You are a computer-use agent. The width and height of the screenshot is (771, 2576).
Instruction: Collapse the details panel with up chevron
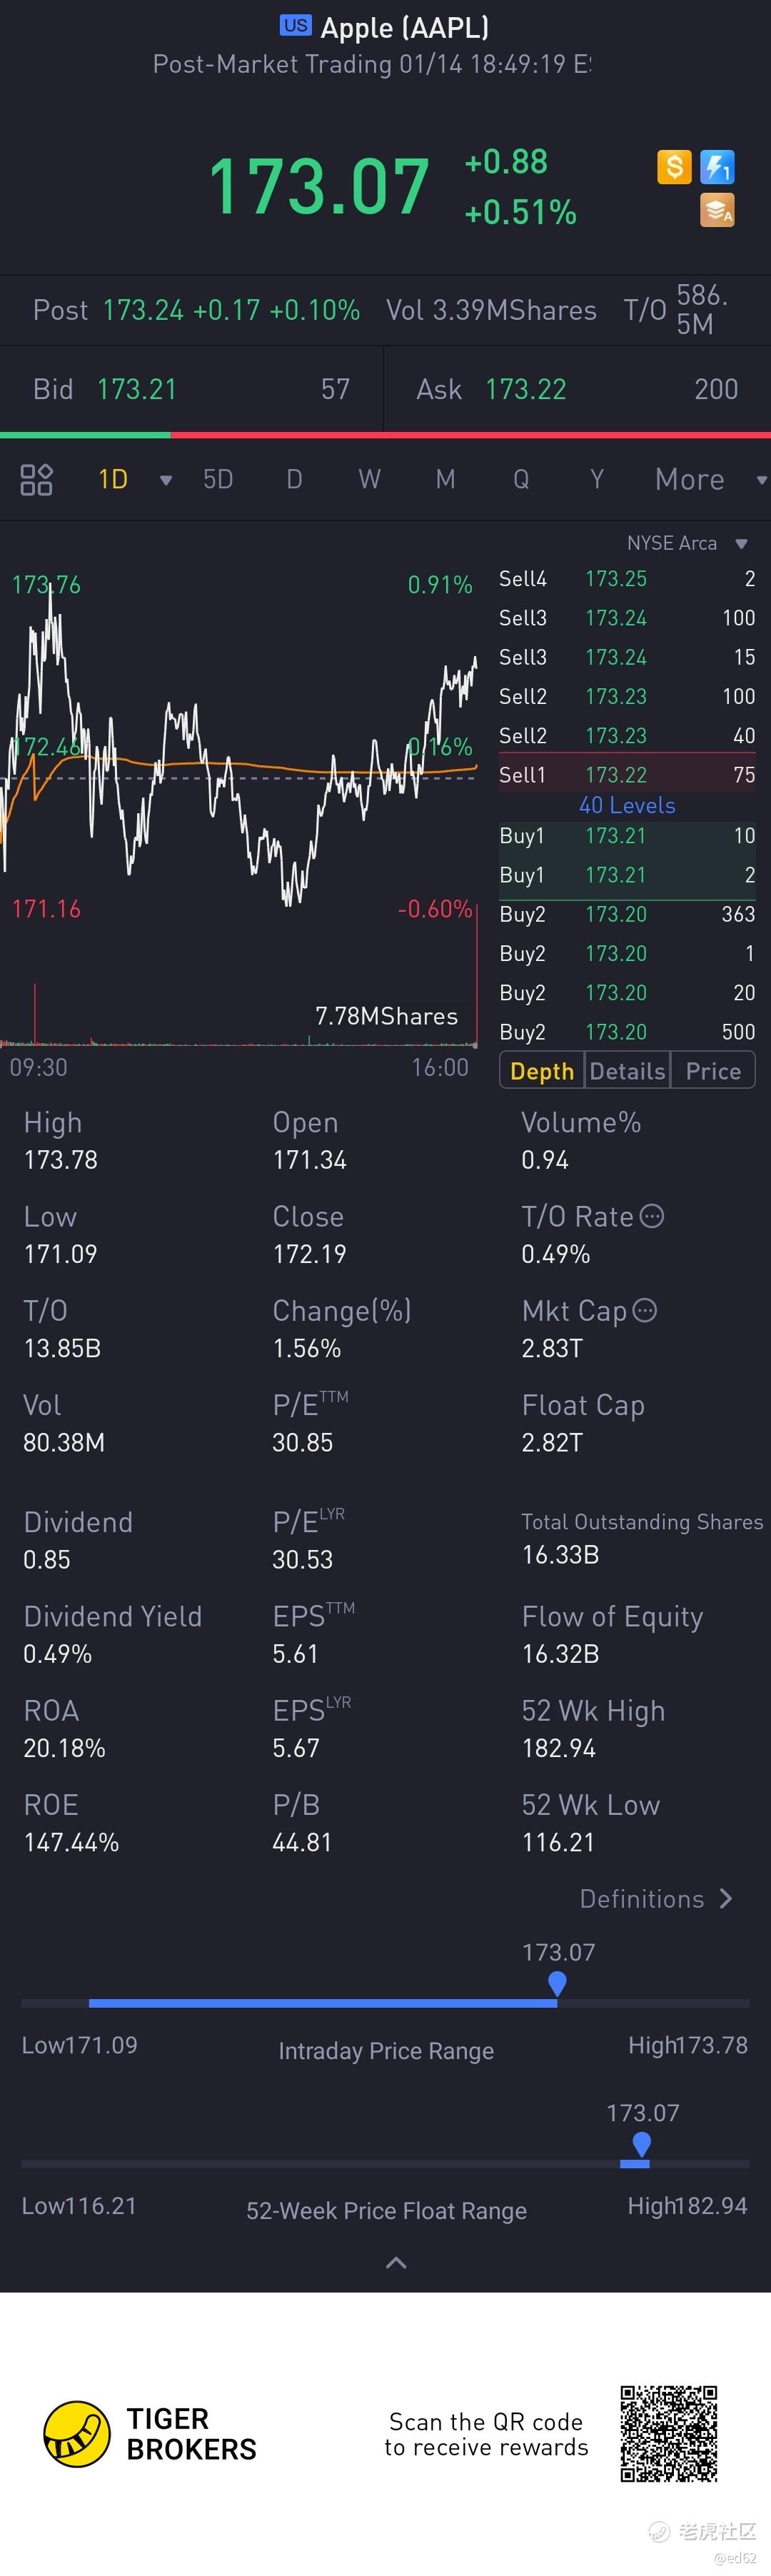point(396,2263)
